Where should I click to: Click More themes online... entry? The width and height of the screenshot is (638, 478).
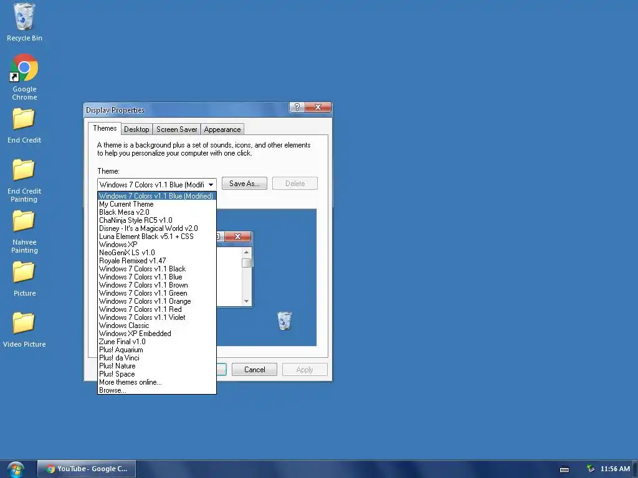pos(156,382)
